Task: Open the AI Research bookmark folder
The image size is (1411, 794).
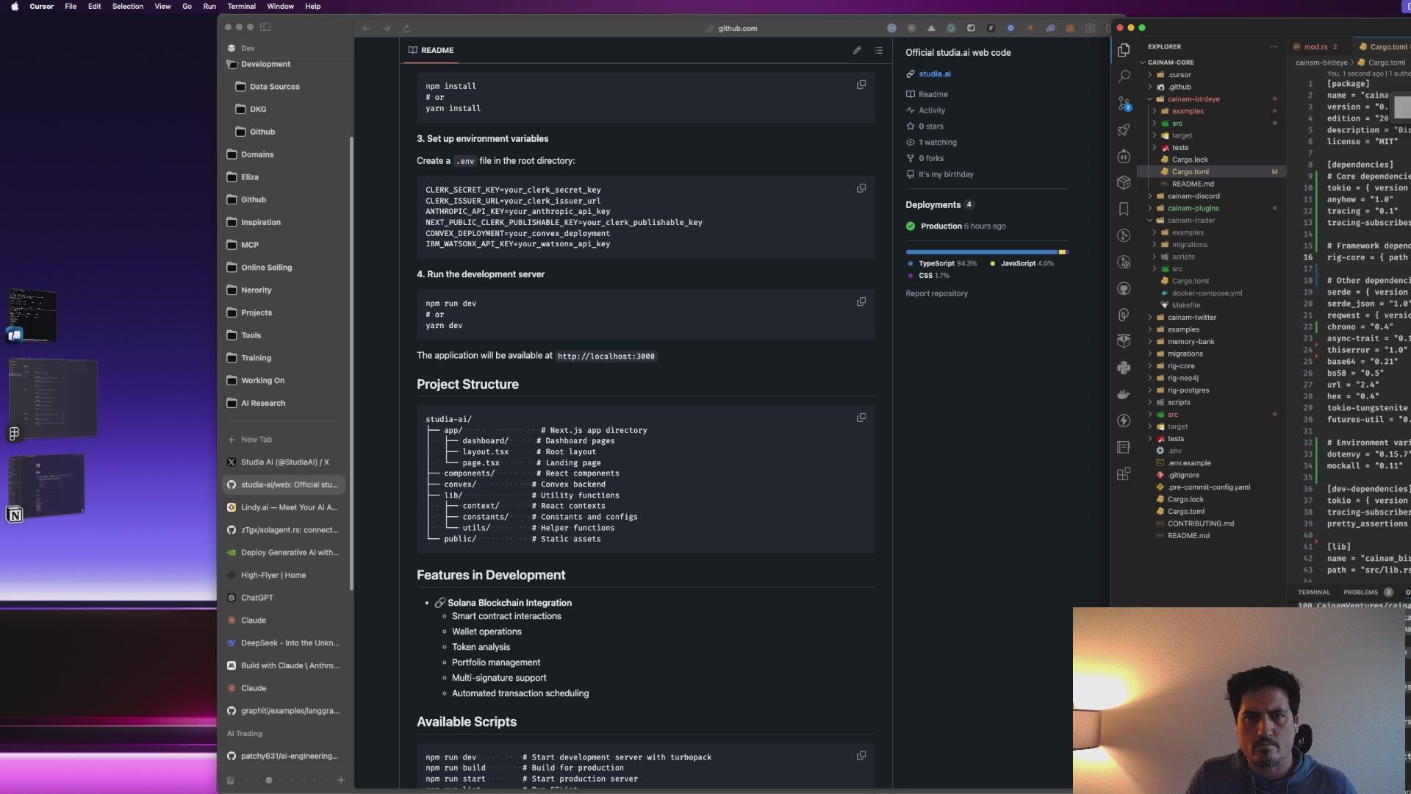Action: [263, 403]
